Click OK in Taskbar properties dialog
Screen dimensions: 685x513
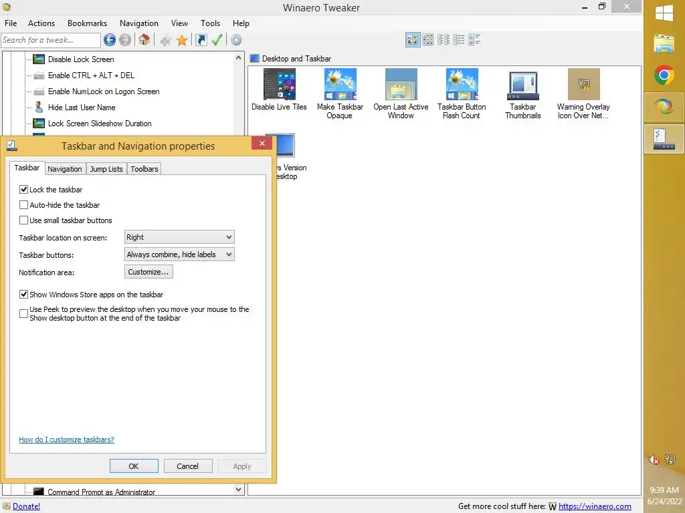click(x=134, y=466)
